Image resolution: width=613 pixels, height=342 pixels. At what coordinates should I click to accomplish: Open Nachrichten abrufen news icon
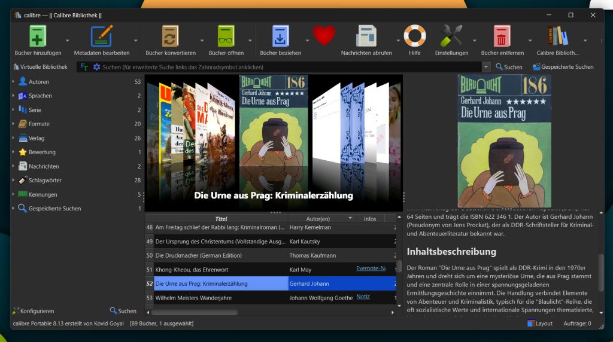(366, 36)
